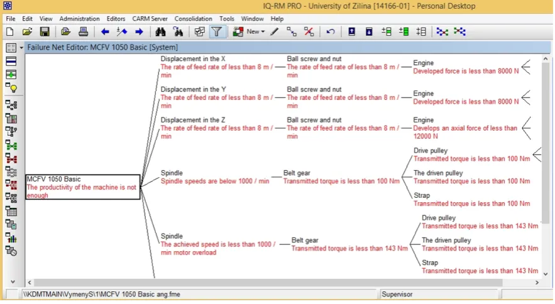Screen dimensions: 555x304
Task: Click the undo arrow icon
Action: point(331,32)
